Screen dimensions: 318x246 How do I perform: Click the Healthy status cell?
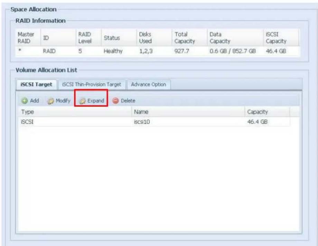[113, 51]
